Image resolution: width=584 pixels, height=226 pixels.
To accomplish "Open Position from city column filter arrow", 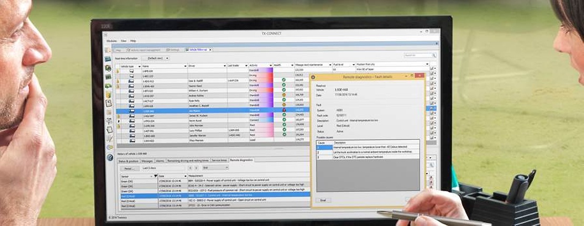I will pyautogui.click(x=427, y=65).
